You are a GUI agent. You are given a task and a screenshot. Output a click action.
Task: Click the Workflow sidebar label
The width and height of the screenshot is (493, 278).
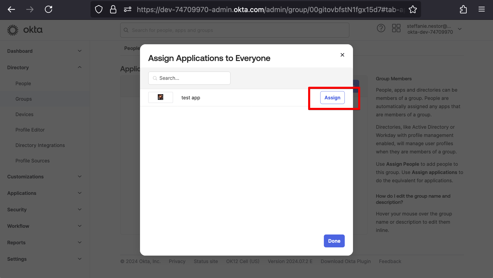[x=18, y=226]
